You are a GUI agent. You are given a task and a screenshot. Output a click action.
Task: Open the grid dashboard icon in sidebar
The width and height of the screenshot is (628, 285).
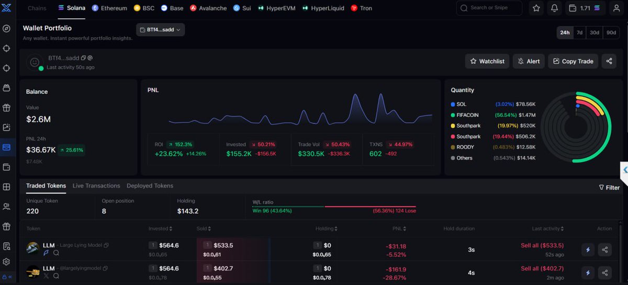click(x=7, y=187)
